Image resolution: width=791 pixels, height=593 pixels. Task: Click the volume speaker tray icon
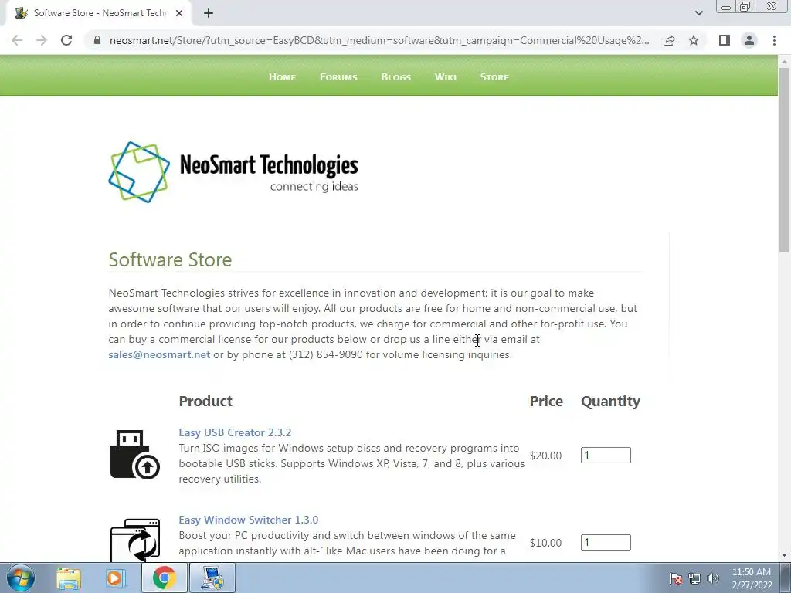[x=713, y=578]
